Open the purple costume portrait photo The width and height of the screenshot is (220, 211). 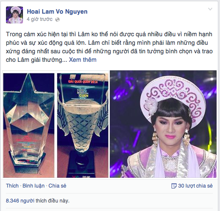163,124
